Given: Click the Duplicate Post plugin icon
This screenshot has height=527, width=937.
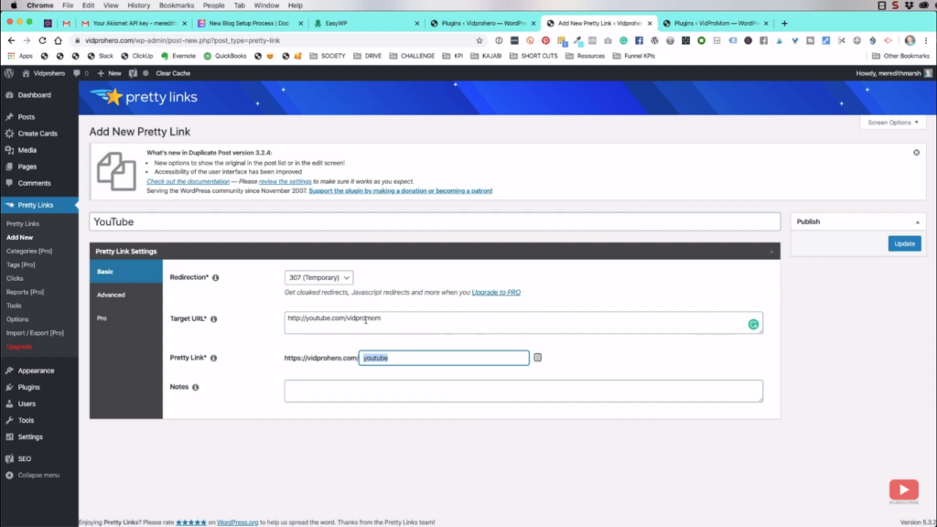Looking at the screenshot, I should click(x=116, y=171).
